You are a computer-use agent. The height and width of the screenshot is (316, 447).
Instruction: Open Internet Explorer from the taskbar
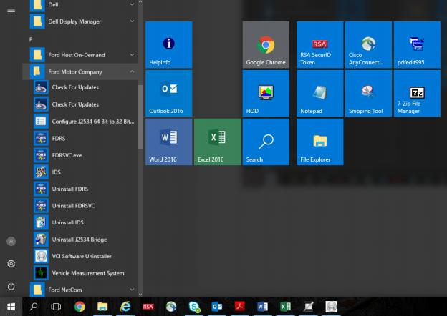[125, 307]
